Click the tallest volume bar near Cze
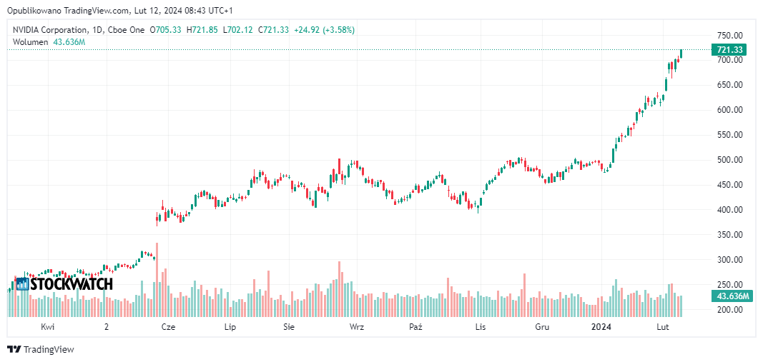This screenshot has width=763, height=362. (x=157, y=280)
